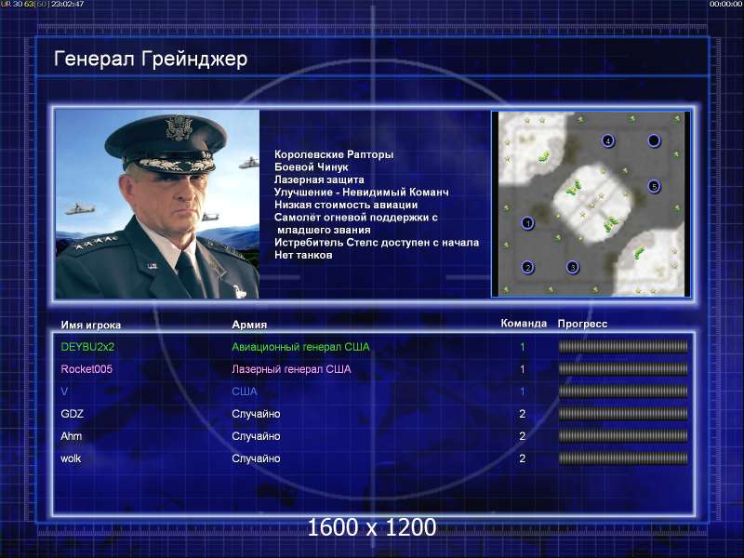The width and height of the screenshot is (744, 558).
Task: Select player name DEYBU2x2
Action: [87, 347]
